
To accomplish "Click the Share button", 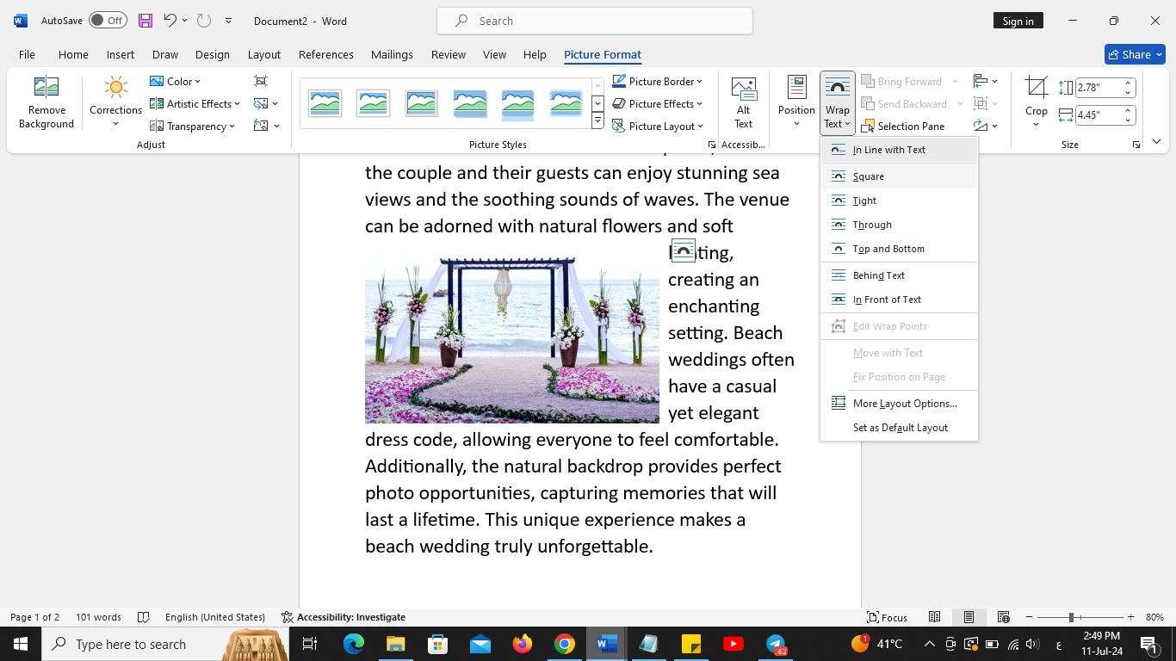I will click(x=1135, y=54).
